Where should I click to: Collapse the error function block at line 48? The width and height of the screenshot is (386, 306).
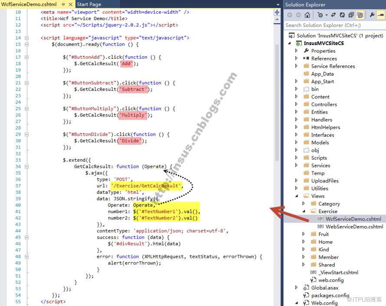pyautogui.click(x=26, y=256)
